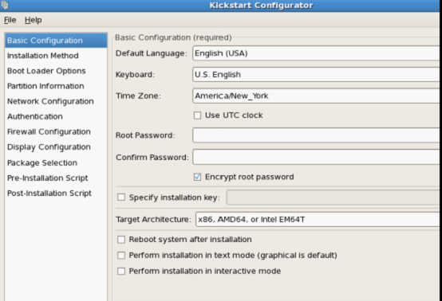
Task: Open the Keyboard layout dropdown
Action: (317, 75)
